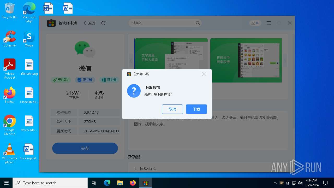The image size is (334, 188).
Task: Click the update time 2024-09-30 04:34:03
Action: pyautogui.click(x=102, y=131)
